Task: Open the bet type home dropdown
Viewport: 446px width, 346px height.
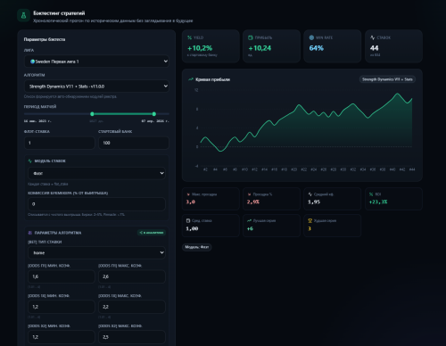Action: pos(96,252)
